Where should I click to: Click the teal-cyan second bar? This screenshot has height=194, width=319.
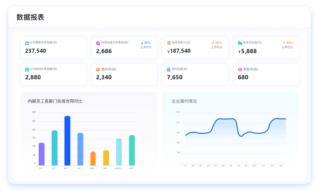pyautogui.click(x=55, y=148)
